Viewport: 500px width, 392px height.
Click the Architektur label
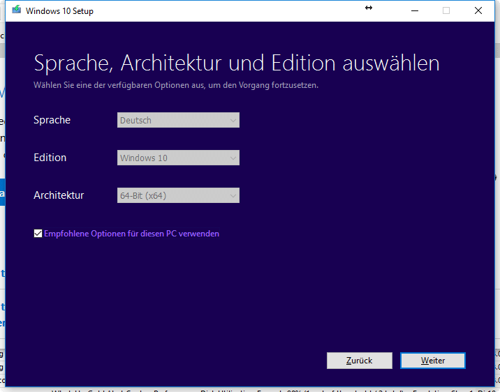[x=59, y=195]
